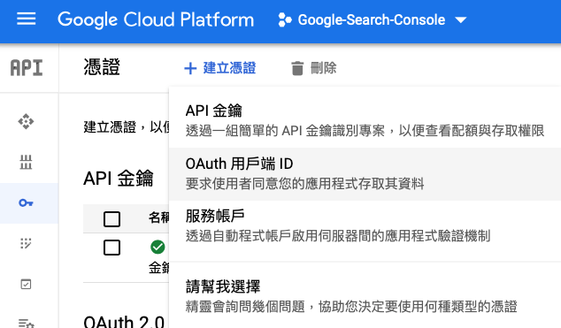Open the domain verification checkbox icon in the sidebar
The height and width of the screenshot is (328, 561).
(x=26, y=284)
